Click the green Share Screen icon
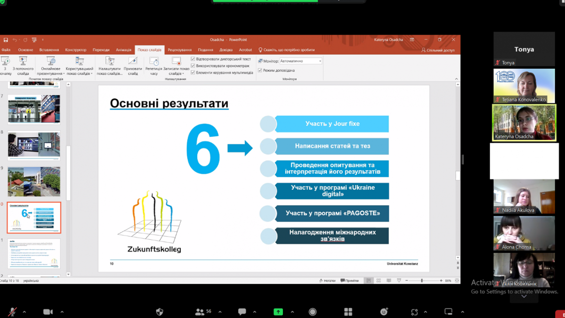565x318 pixels. (x=278, y=312)
